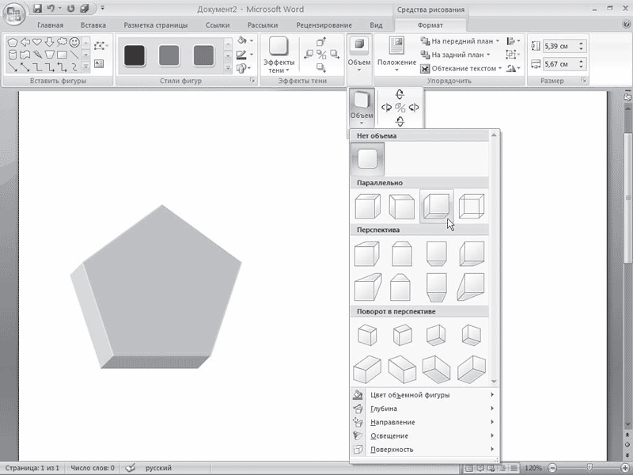Click the Office button in top-left corner

coord(15,13)
